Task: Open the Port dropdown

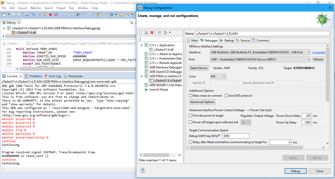Action: tap(260, 59)
